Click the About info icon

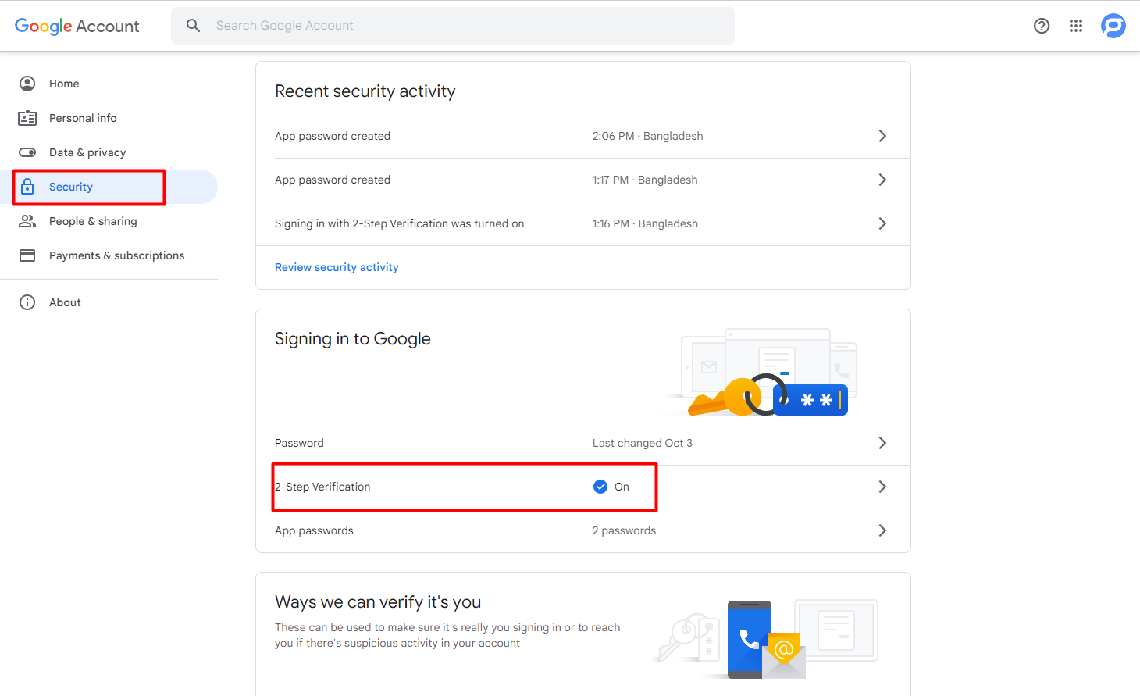tap(27, 302)
